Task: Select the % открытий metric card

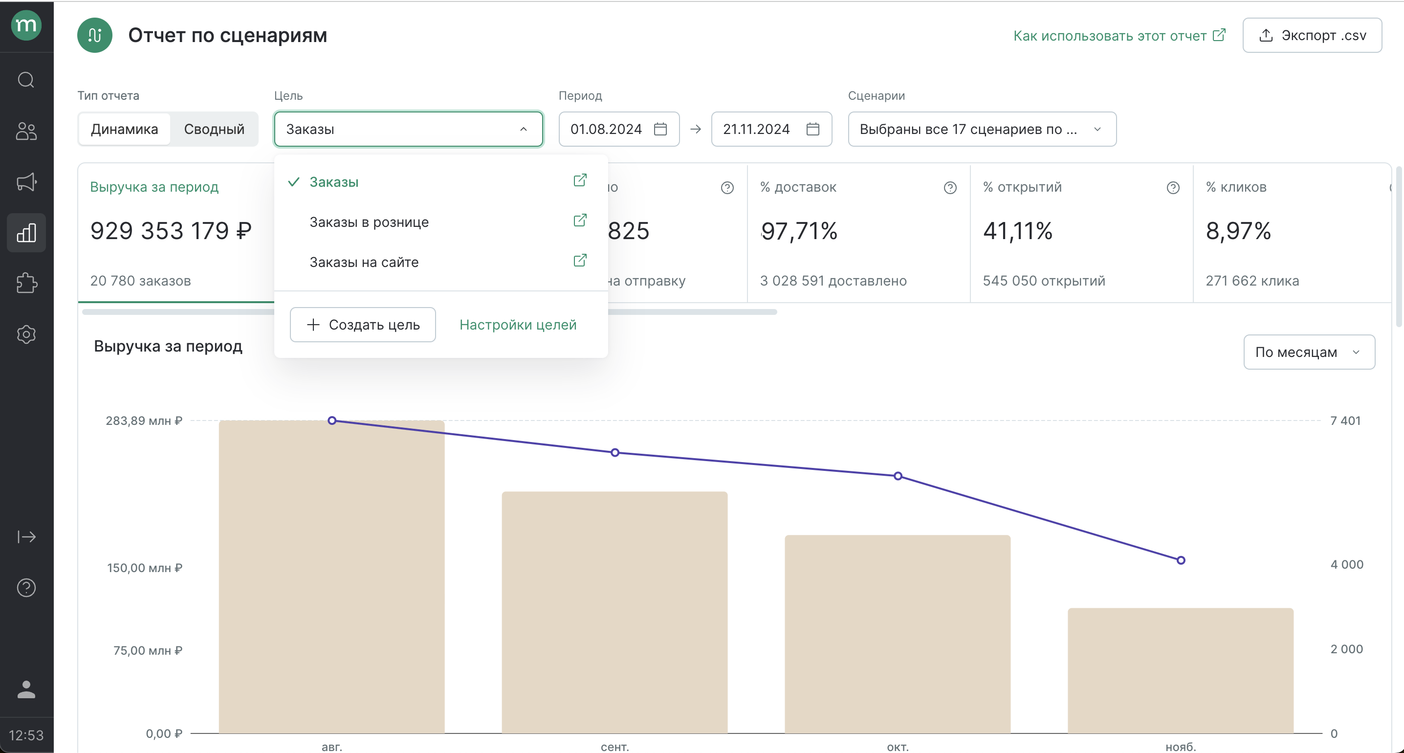Action: point(1082,233)
